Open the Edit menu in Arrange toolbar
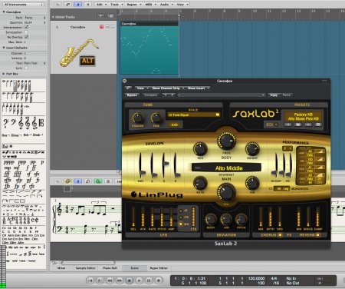 tap(101, 5)
